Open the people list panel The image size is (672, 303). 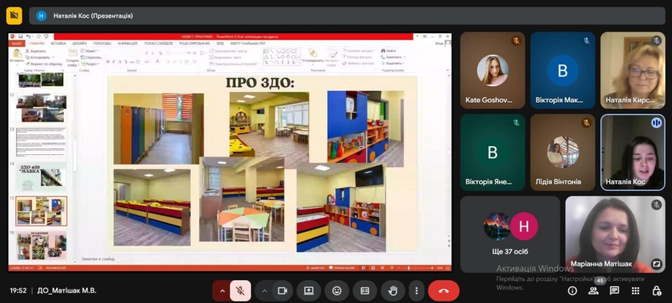(593, 291)
